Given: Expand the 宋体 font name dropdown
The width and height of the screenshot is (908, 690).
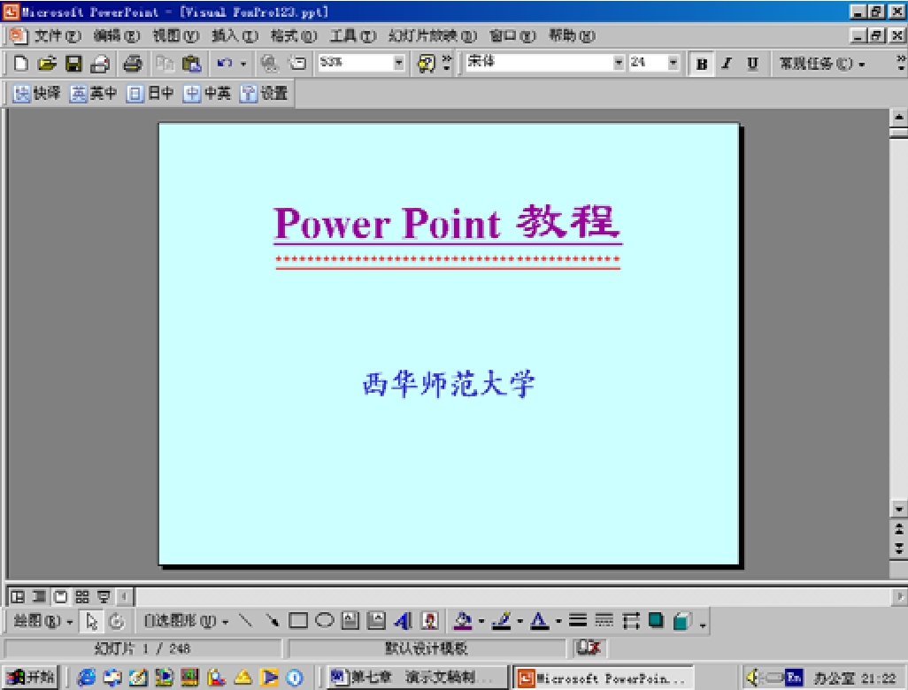Looking at the screenshot, I should click(x=619, y=63).
